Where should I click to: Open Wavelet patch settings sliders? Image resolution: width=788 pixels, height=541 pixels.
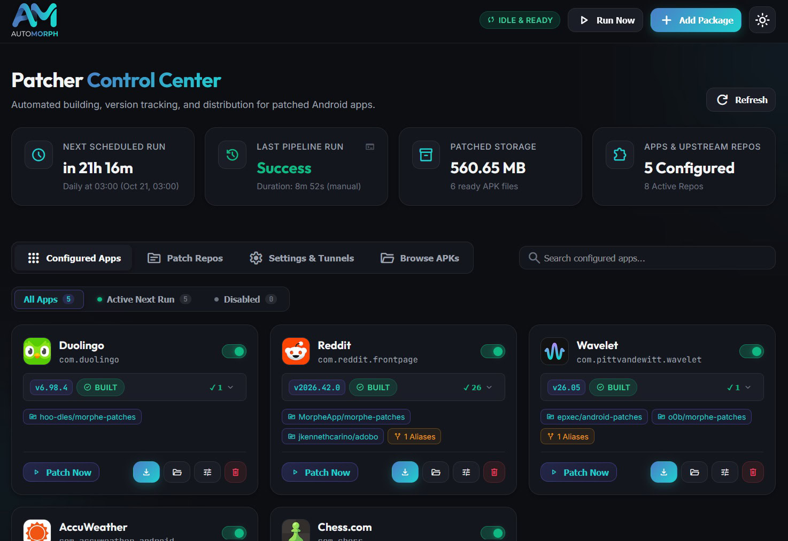point(725,472)
